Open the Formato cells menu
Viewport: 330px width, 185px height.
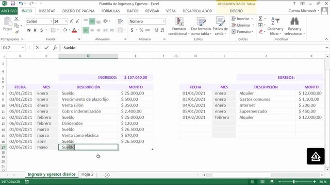242,32
